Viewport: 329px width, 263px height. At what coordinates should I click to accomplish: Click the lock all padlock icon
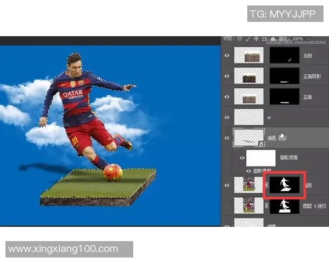pos(273,39)
